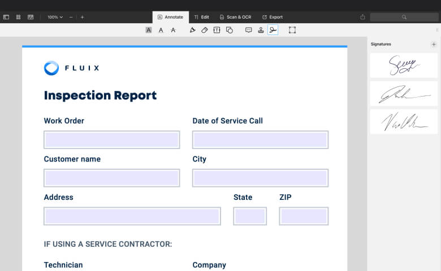This screenshot has width=441, height=271.
Task: Click the Export tab
Action: click(x=273, y=17)
